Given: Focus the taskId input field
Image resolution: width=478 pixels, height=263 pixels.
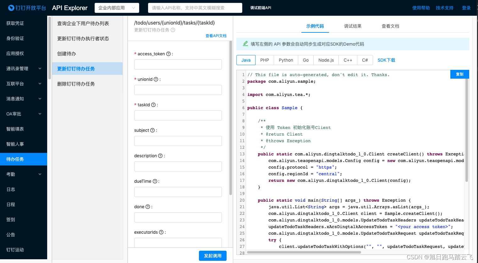Looking at the screenshot, I should [x=178, y=115].
